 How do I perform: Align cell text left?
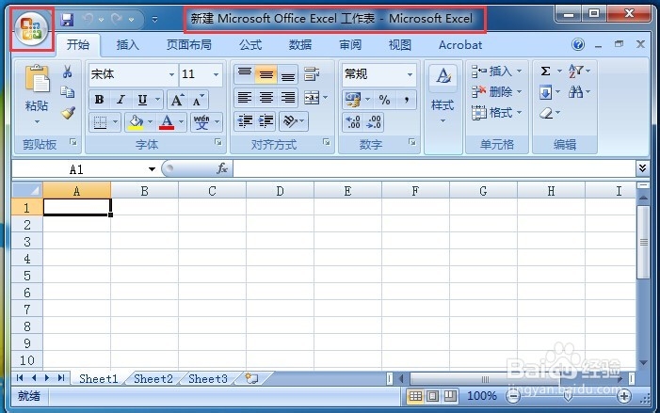click(245, 98)
